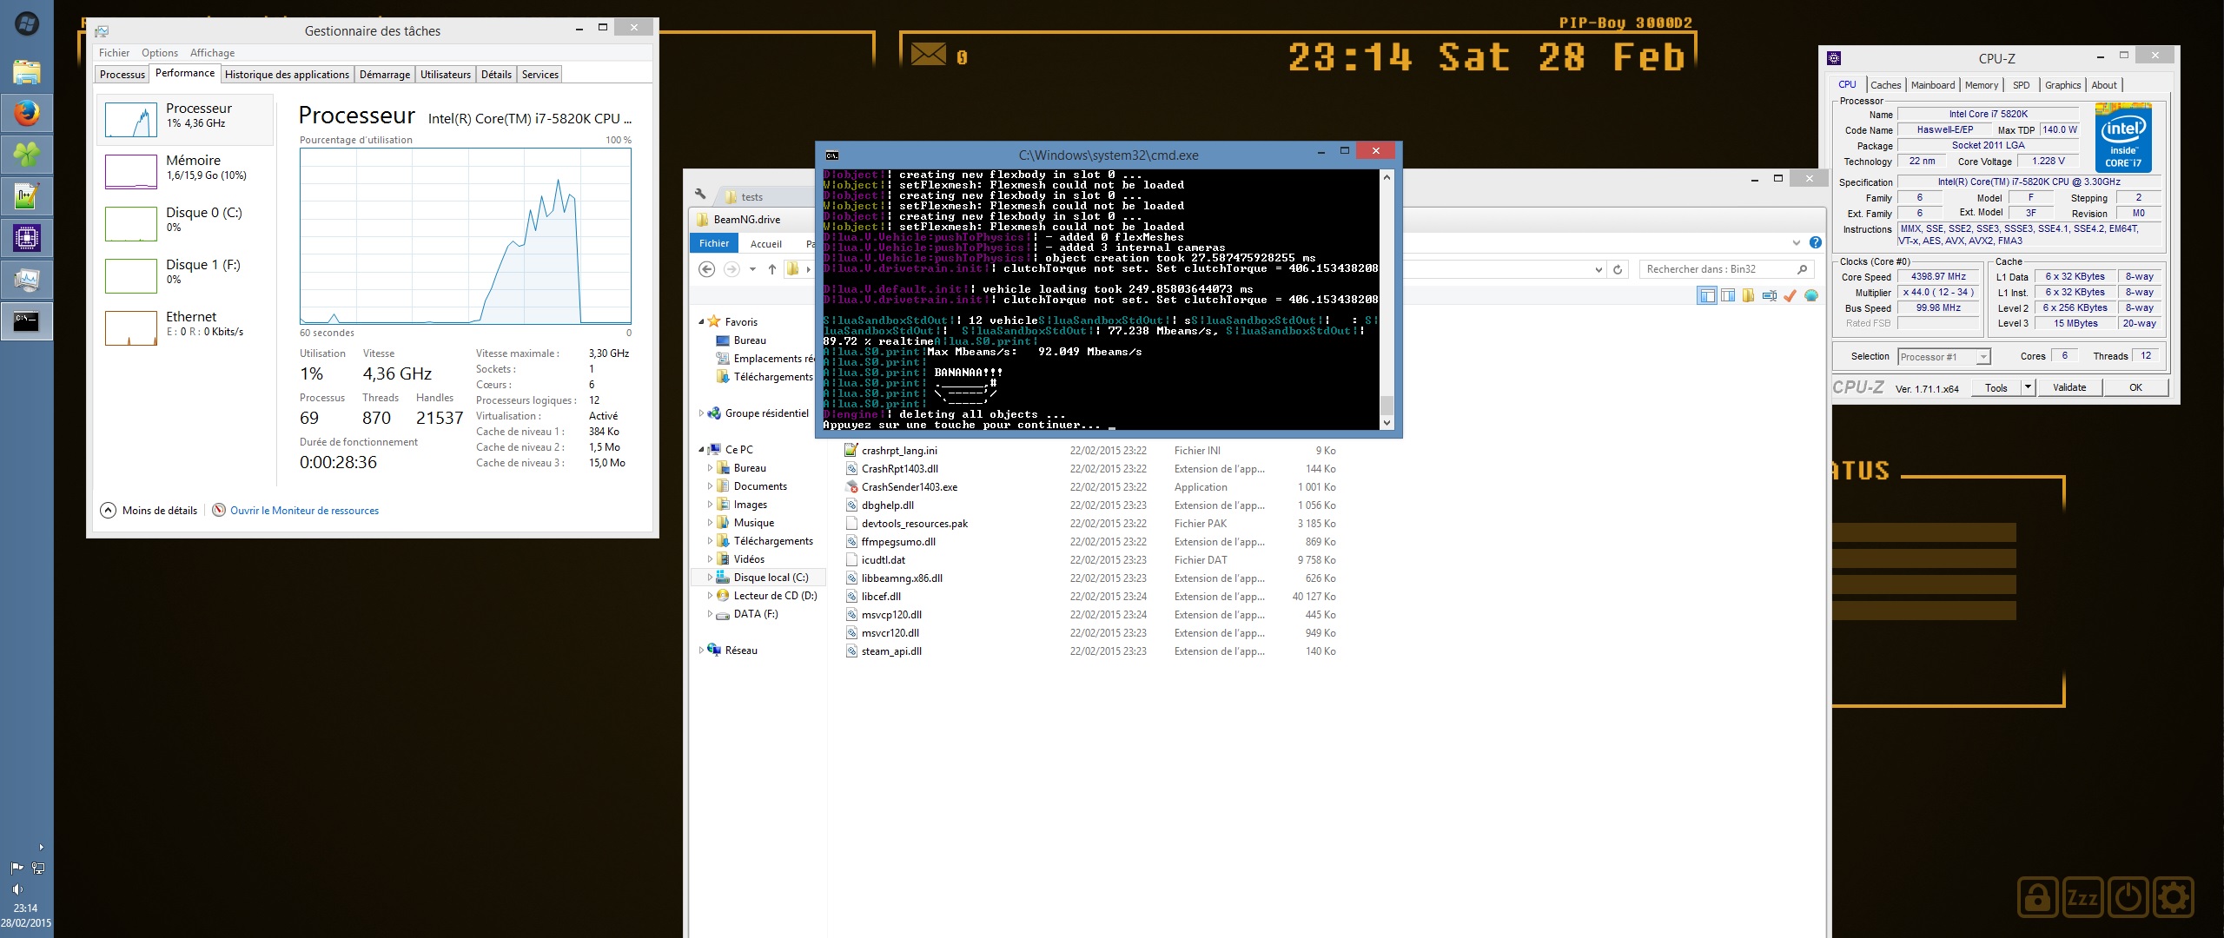Switch to the Services tab

pyautogui.click(x=540, y=75)
